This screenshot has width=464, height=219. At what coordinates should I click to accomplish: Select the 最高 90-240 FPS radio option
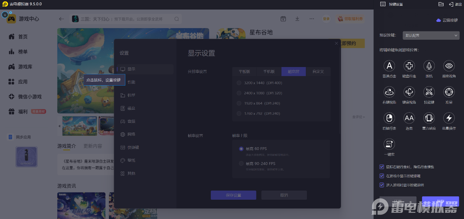pos(241,164)
